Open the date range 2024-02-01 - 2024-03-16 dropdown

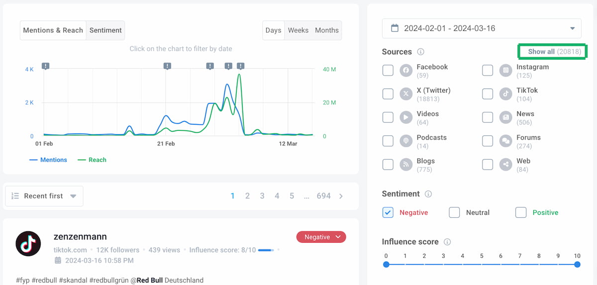tap(482, 28)
